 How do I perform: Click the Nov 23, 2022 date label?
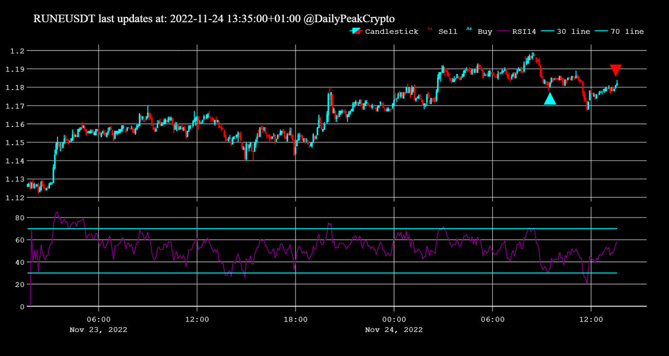click(99, 330)
